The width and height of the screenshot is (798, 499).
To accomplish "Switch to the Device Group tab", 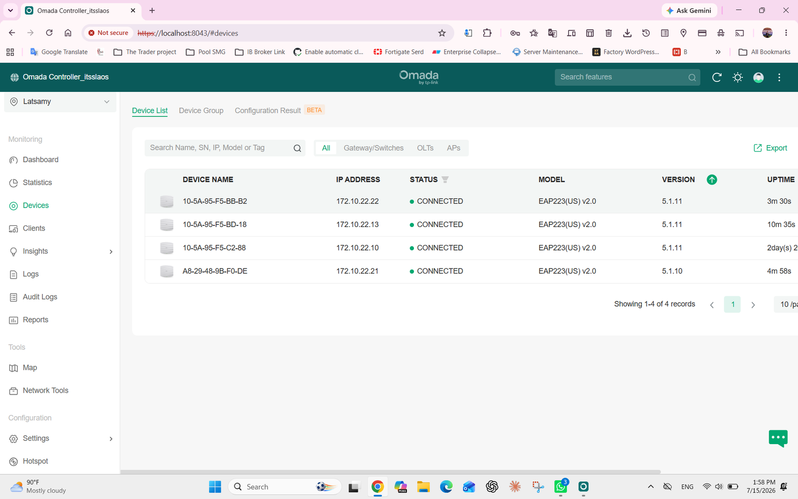I will (x=201, y=111).
